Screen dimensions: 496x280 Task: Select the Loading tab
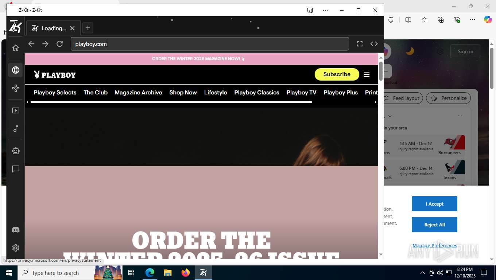click(54, 28)
